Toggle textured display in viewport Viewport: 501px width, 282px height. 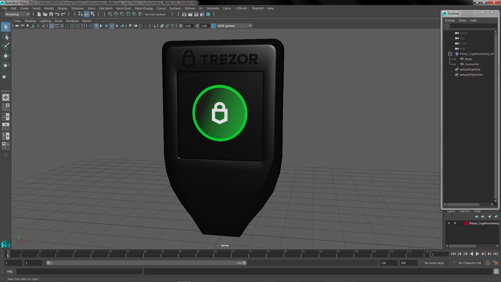[x=112, y=26]
